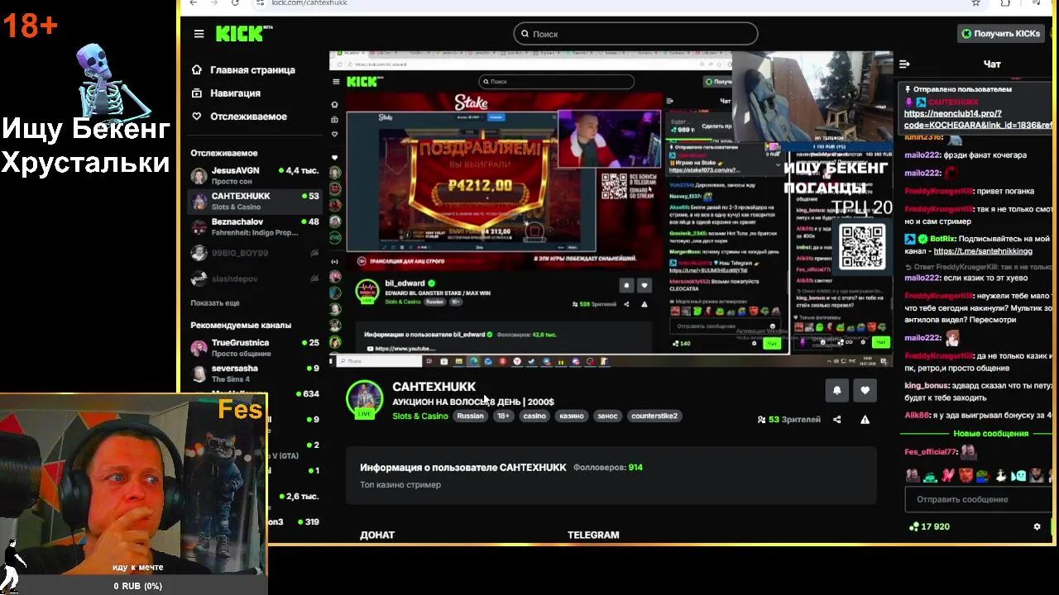Image resolution: width=1059 pixels, height=595 pixels.
Task: Click САНТЕХНUKK streamer avatar with LIVE badge
Action: coord(364,399)
